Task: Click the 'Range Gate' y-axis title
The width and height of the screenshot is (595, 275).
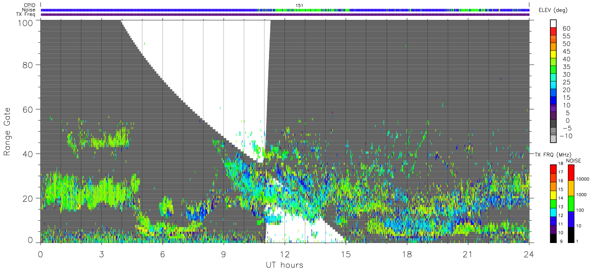Action: [x=7, y=131]
